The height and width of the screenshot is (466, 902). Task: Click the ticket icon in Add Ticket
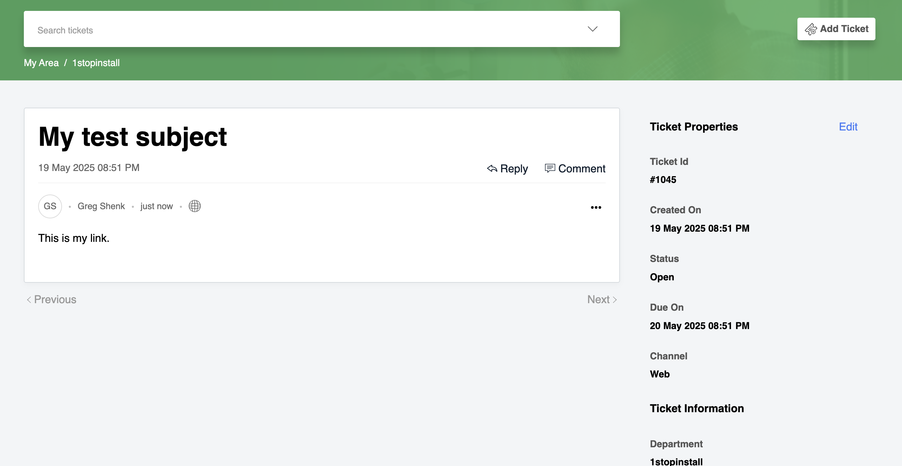[x=810, y=29]
